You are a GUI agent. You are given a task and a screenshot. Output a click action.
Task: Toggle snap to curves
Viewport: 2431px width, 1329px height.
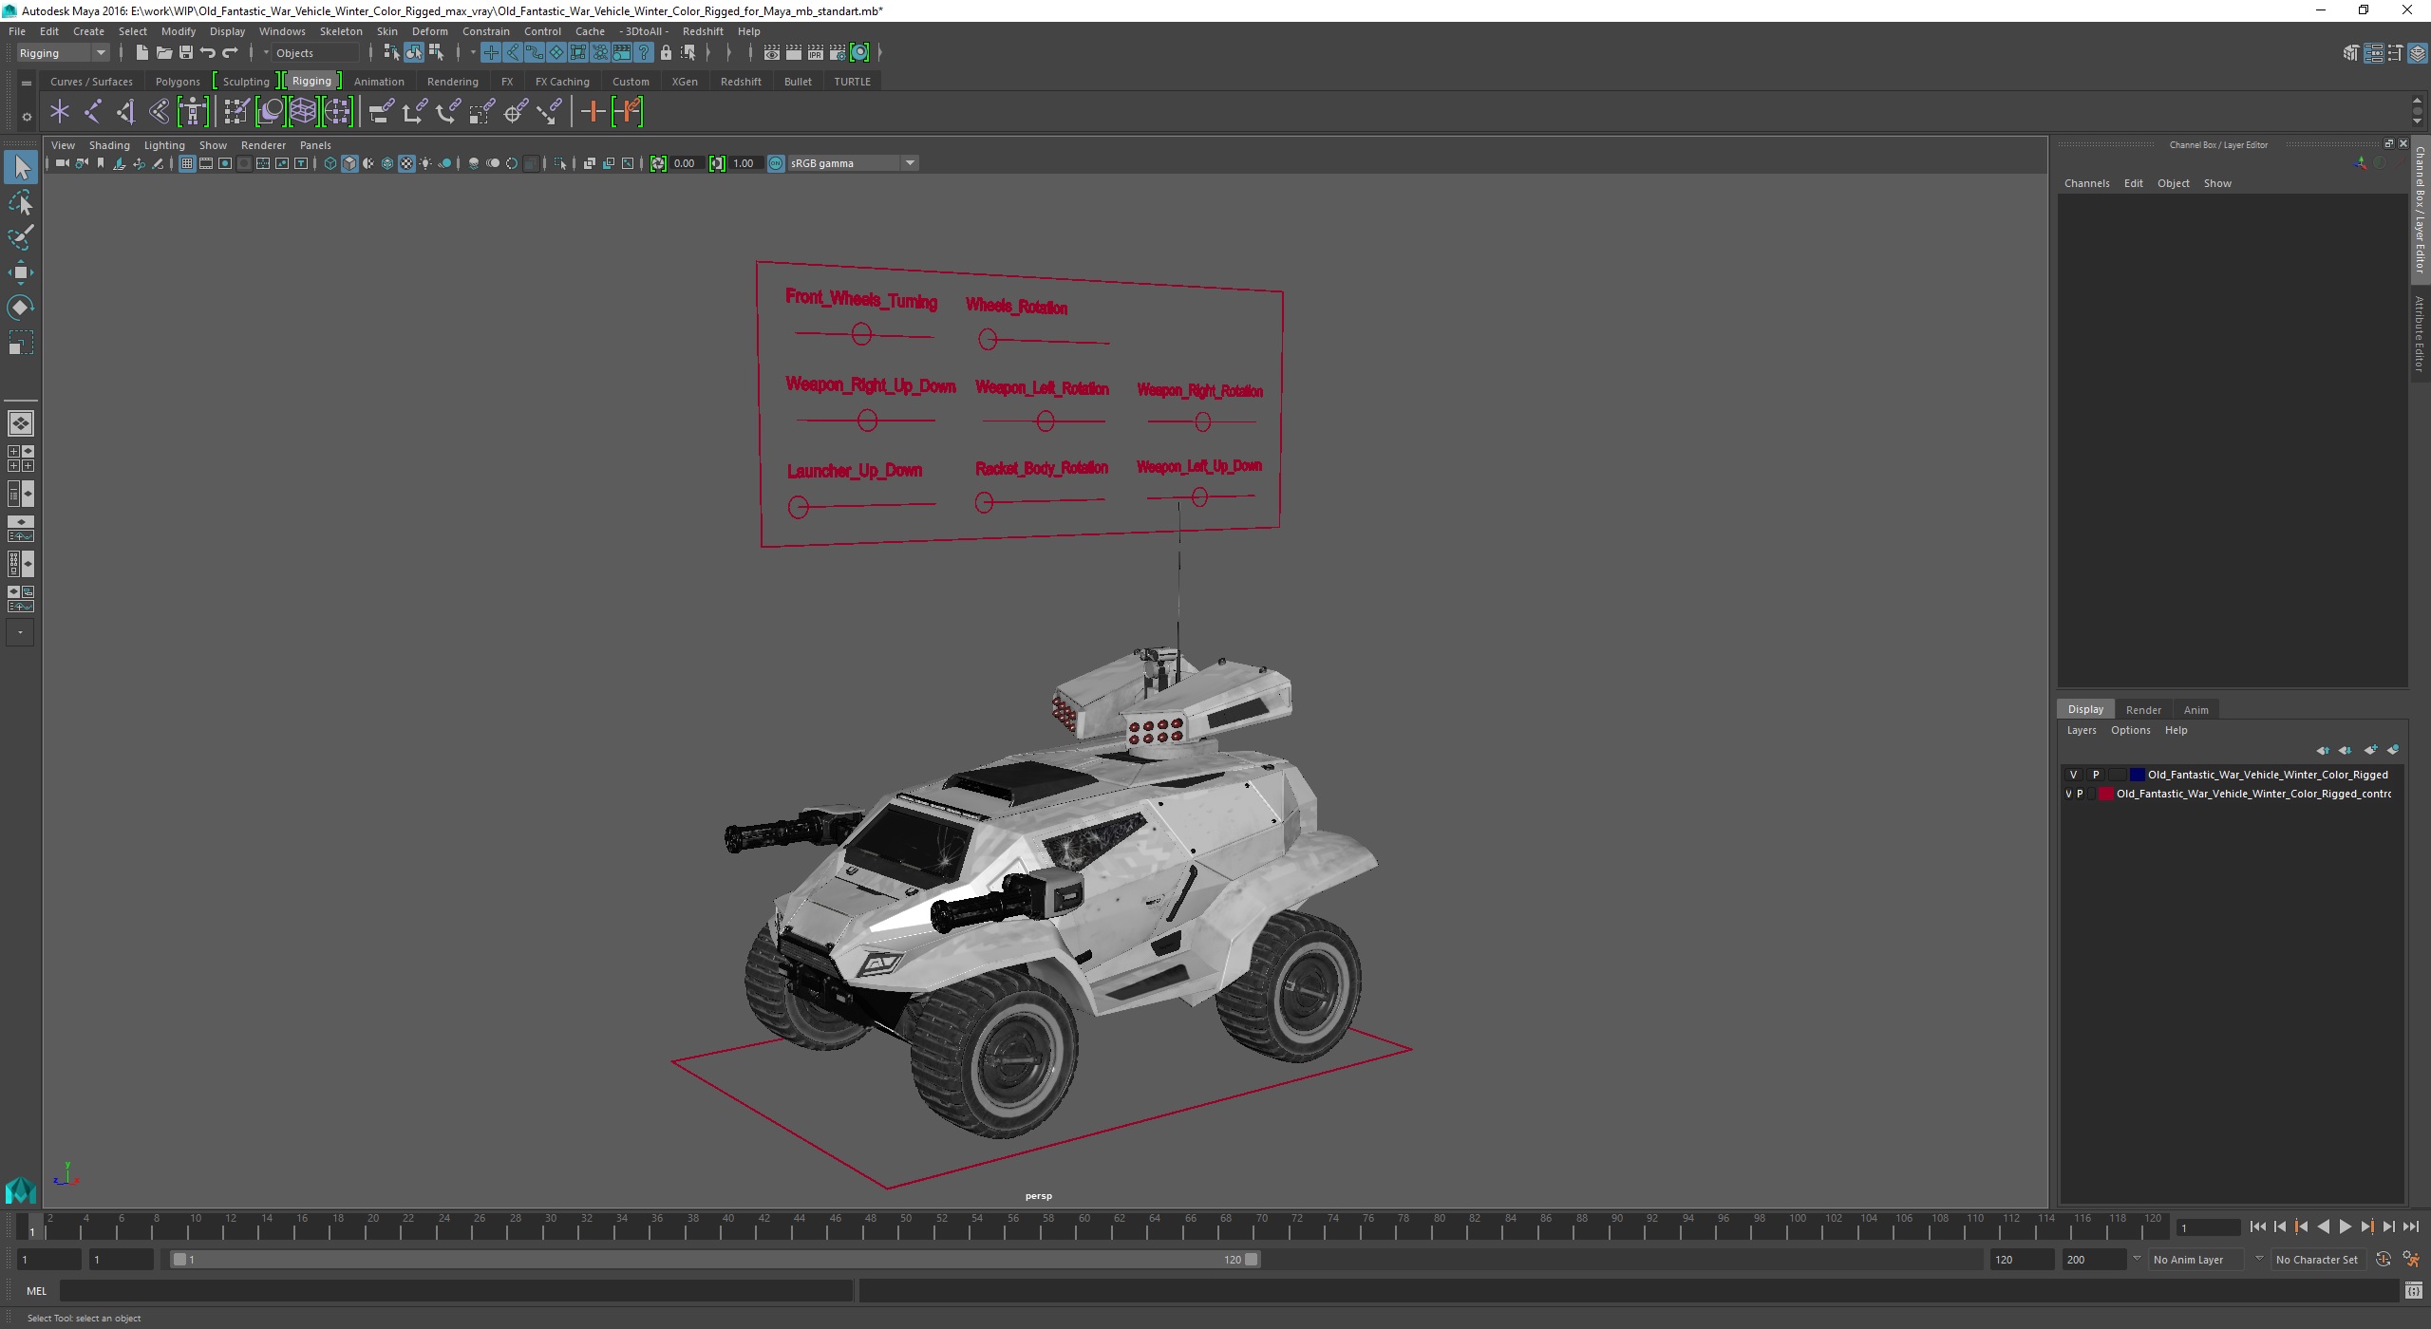513,53
